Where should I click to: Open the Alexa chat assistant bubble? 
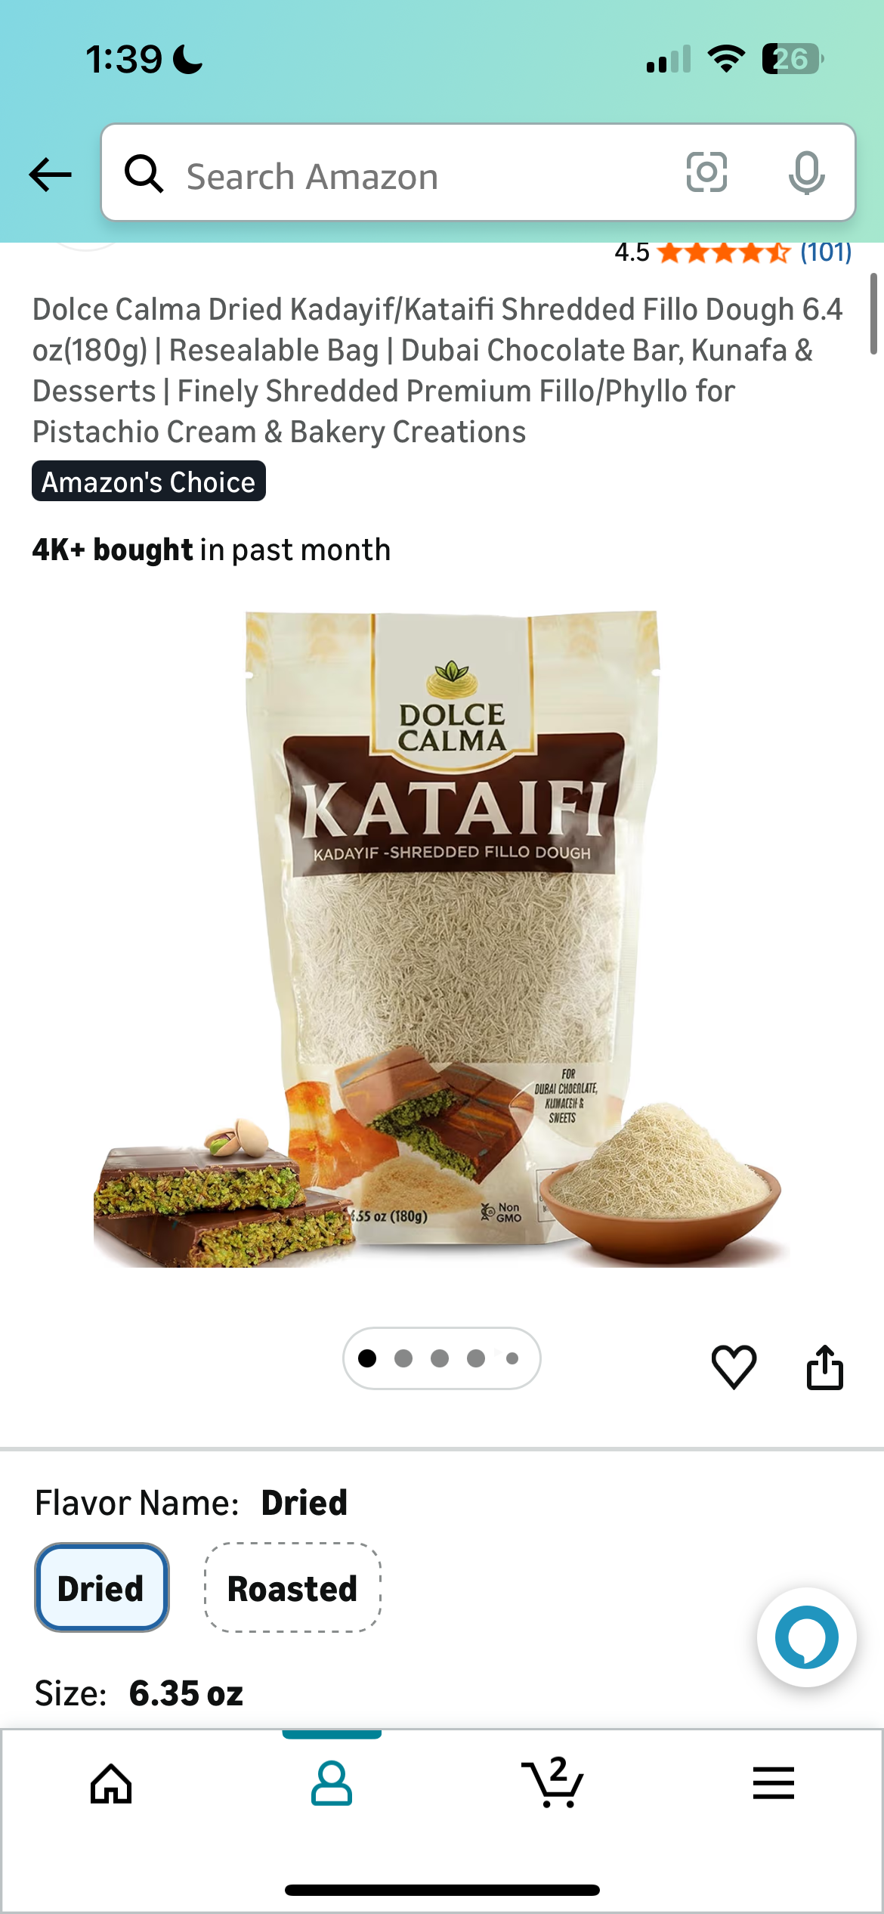click(806, 1637)
